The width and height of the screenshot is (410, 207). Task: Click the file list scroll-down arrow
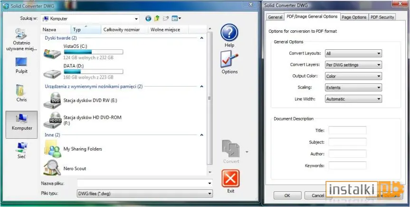[210, 172]
